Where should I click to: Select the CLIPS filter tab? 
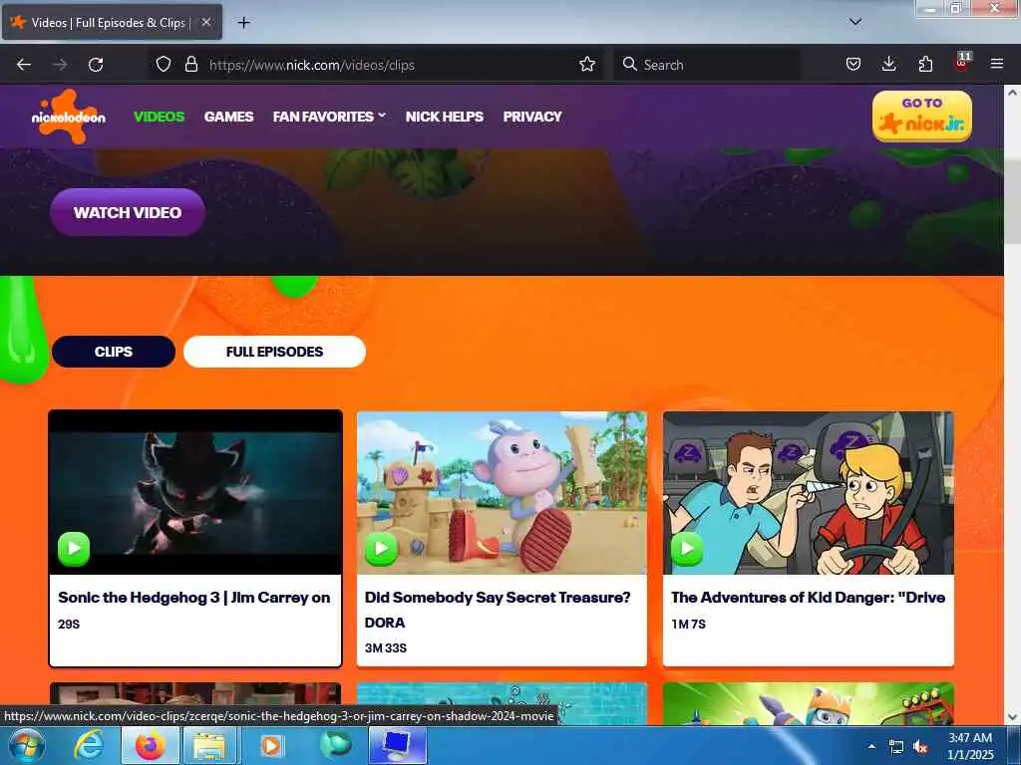[114, 352]
